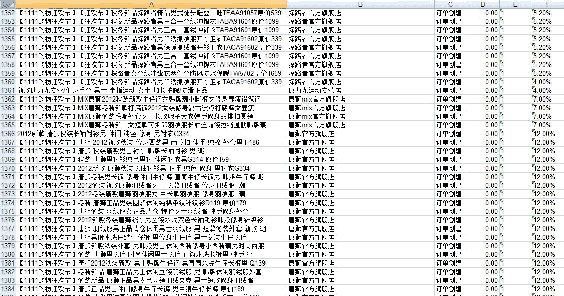Image resolution: width=564 pixels, height=296 pixels.
Task: Click 探路者官方旗舰店 in row 1360
Action: pyautogui.click(x=360, y=82)
